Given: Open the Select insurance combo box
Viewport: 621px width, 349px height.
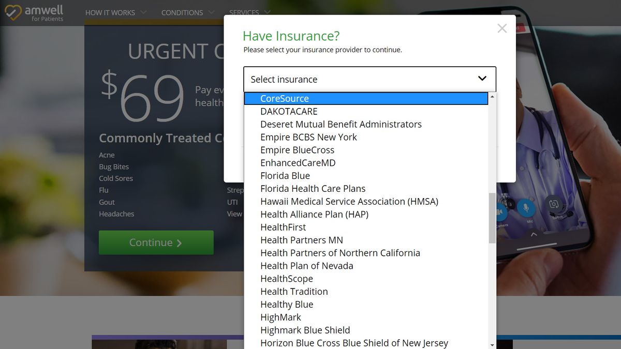Looking at the screenshot, I should [369, 79].
